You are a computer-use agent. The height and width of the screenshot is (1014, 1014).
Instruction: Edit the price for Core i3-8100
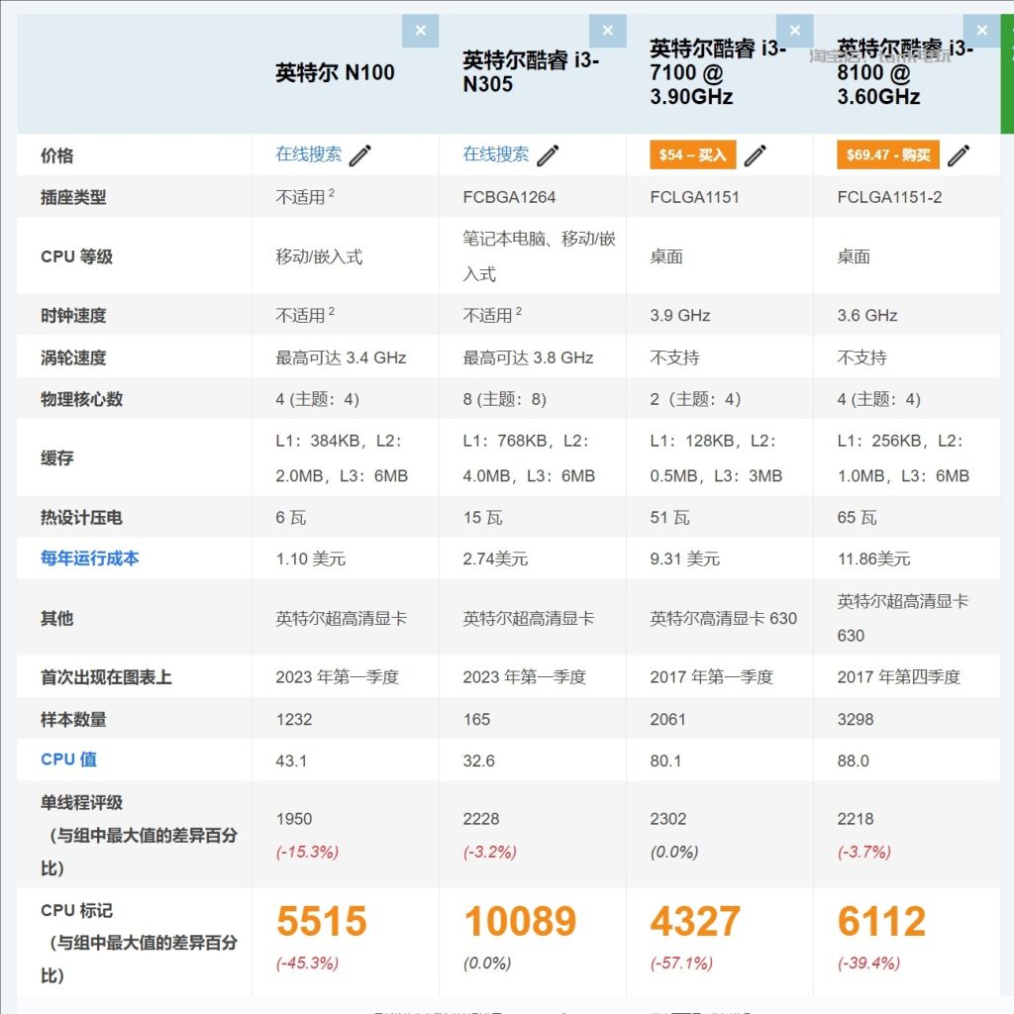(959, 155)
